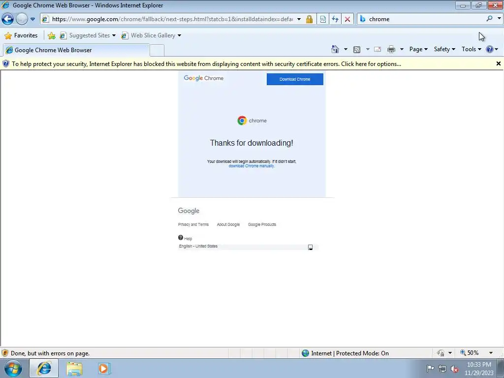Go to the Home page icon
Image resolution: width=504 pixels, height=378 pixels.
pos(335,49)
